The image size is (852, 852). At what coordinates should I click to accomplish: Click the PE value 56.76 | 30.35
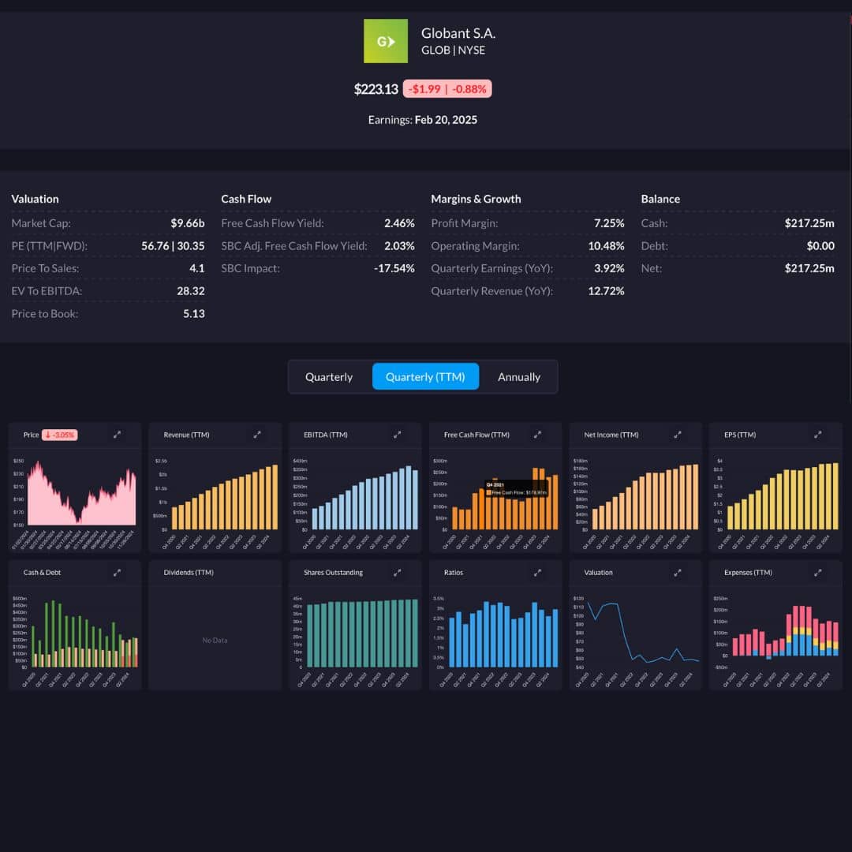[173, 245]
